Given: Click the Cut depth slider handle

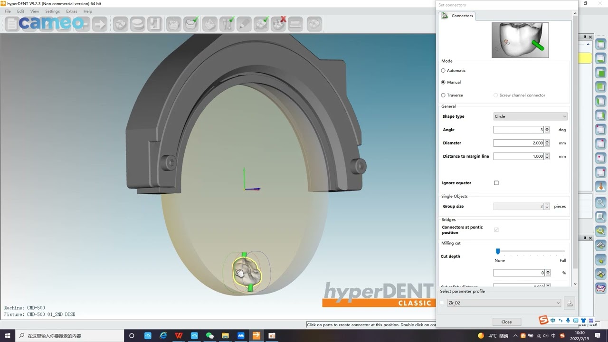Looking at the screenshot, I should tap(498, 251).
